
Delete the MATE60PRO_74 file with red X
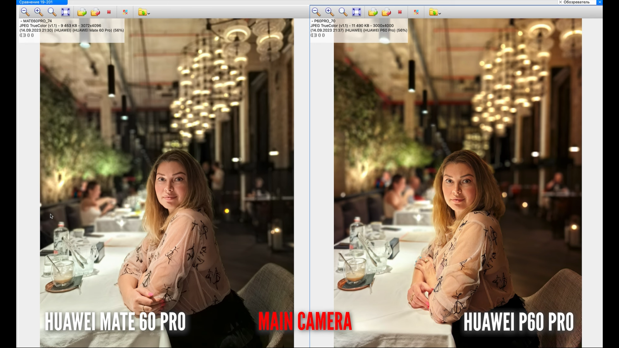[109, 12]
